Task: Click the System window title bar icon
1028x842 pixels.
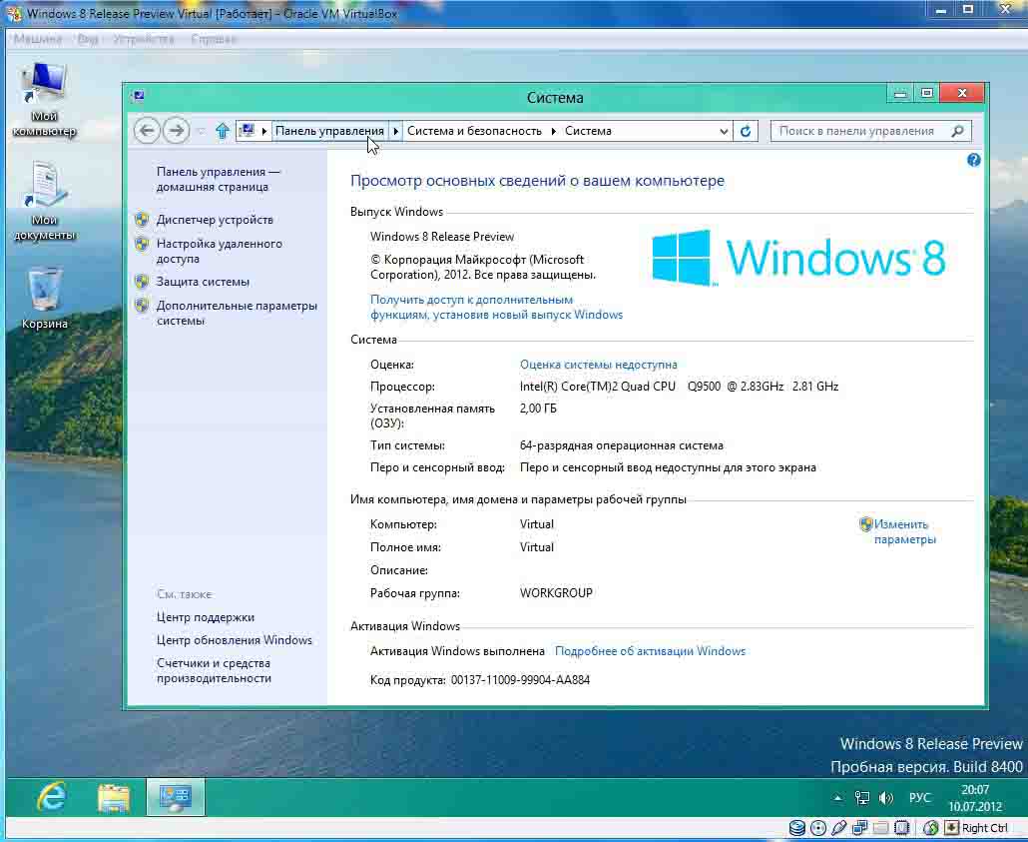Action: point(138,96)
